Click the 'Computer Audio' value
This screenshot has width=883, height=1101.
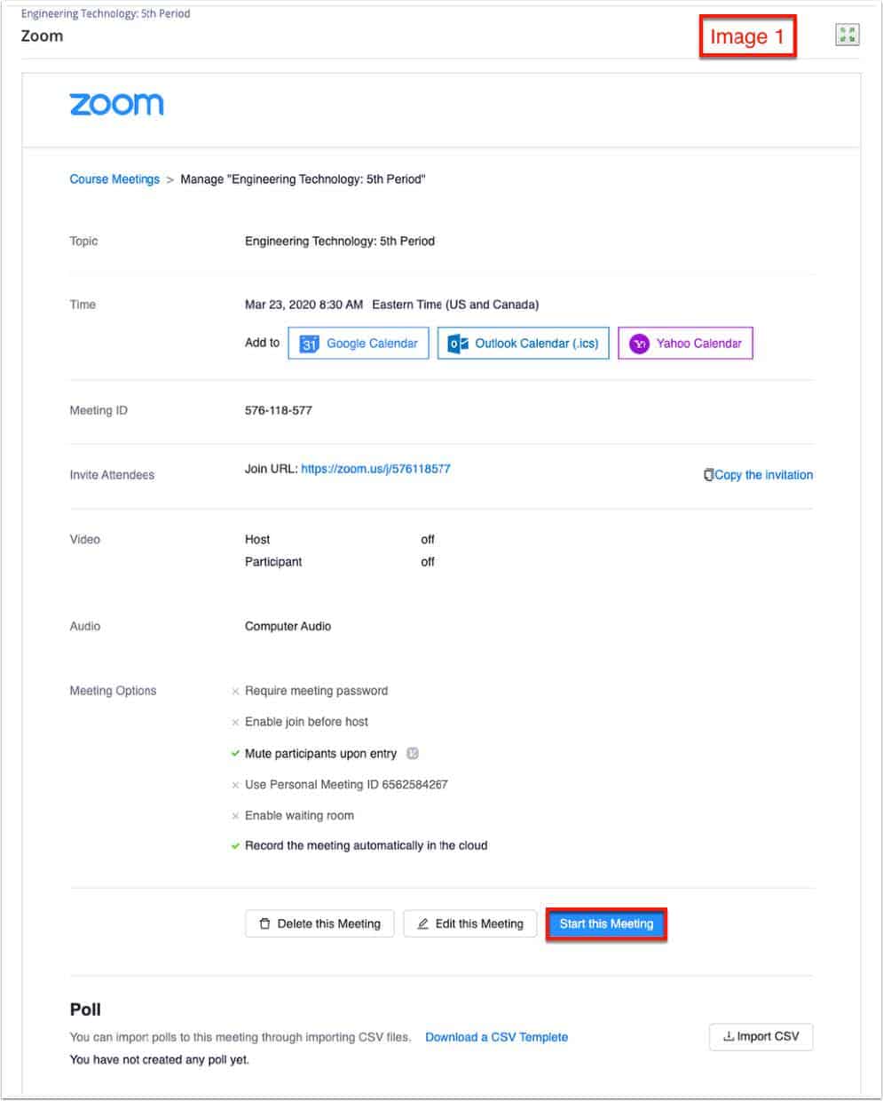pos(288,626)
